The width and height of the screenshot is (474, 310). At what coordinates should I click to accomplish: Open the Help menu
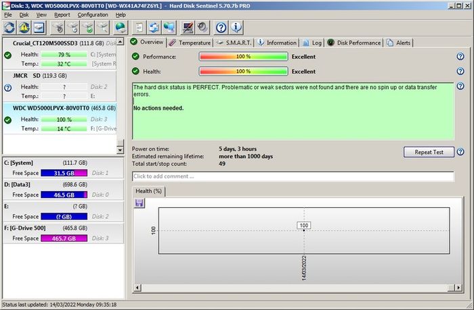(x=121, y=15)
